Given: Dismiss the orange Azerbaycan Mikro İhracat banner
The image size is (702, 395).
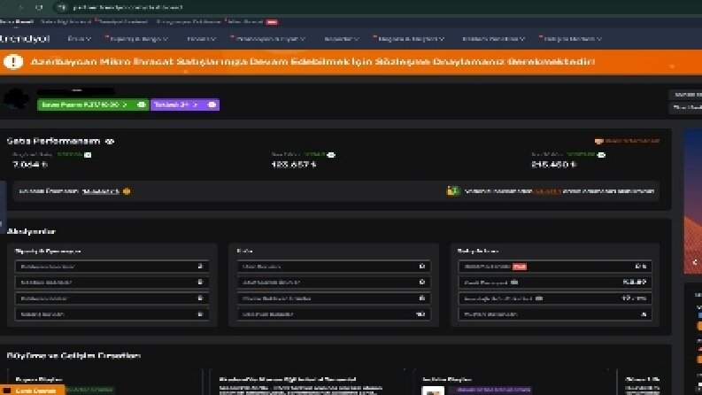Looking at the screenshot, I should (672, 66).
